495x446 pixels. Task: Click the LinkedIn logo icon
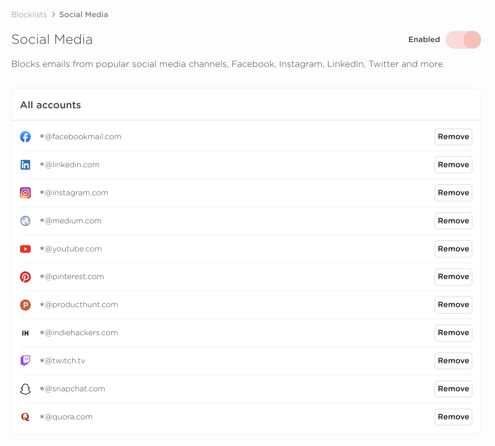pyautogui.click(x=25, y=165)
